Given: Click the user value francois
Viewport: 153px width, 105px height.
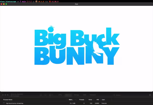Looking at the screenshot, I should coord(104,103).
